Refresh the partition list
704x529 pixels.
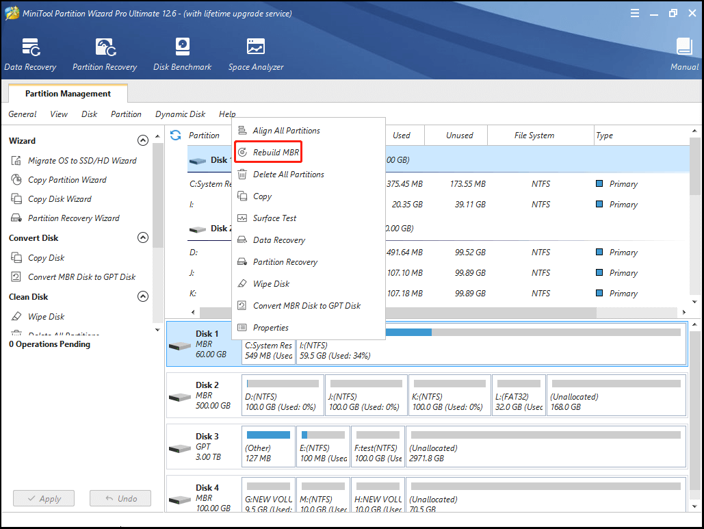tap(176, 136)
